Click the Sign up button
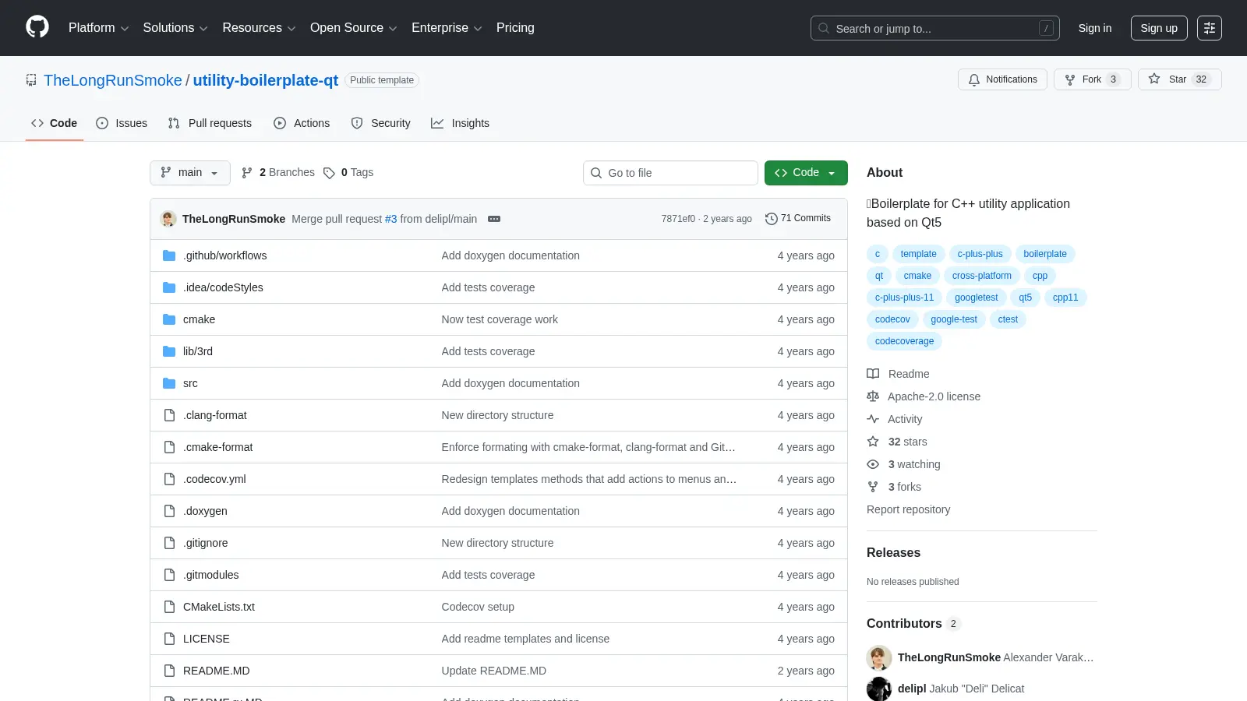 [x=1159, y=28]
